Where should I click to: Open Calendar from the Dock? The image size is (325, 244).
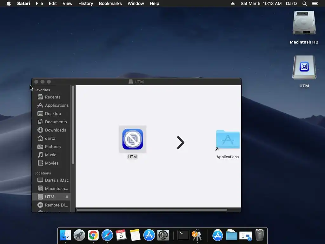[x=121, y=235]
